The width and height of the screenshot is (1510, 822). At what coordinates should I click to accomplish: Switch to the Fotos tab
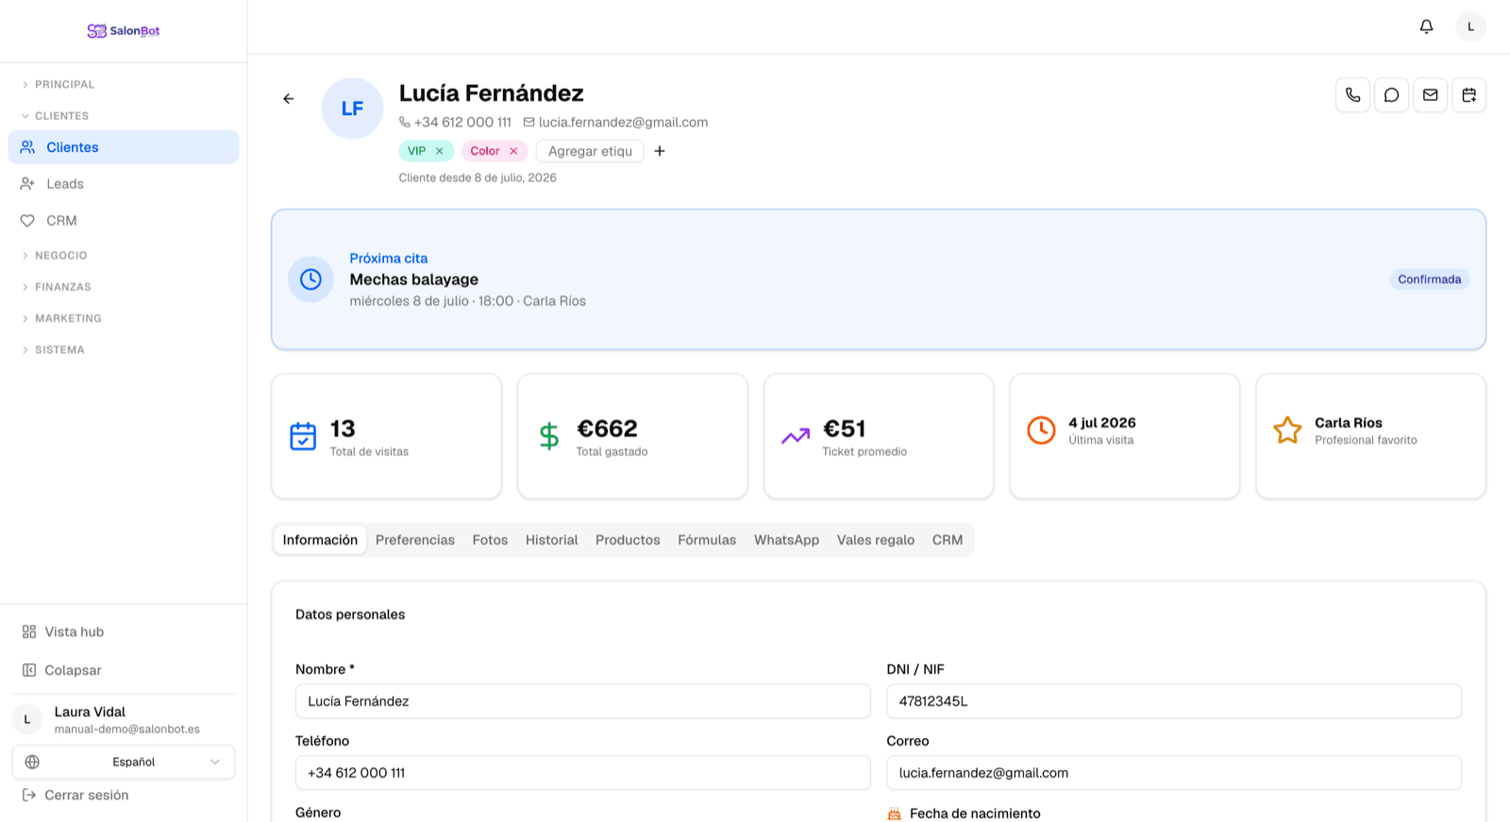[x=490, y=540]
